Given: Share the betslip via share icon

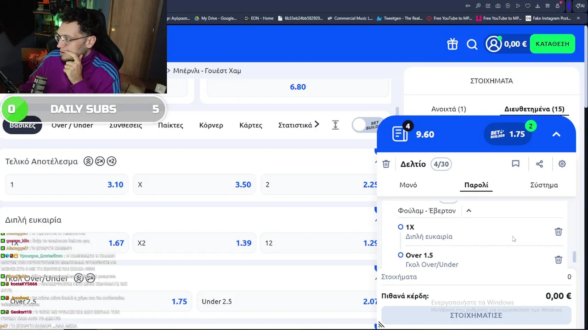Looking at the screenshot, I should 539,164.
